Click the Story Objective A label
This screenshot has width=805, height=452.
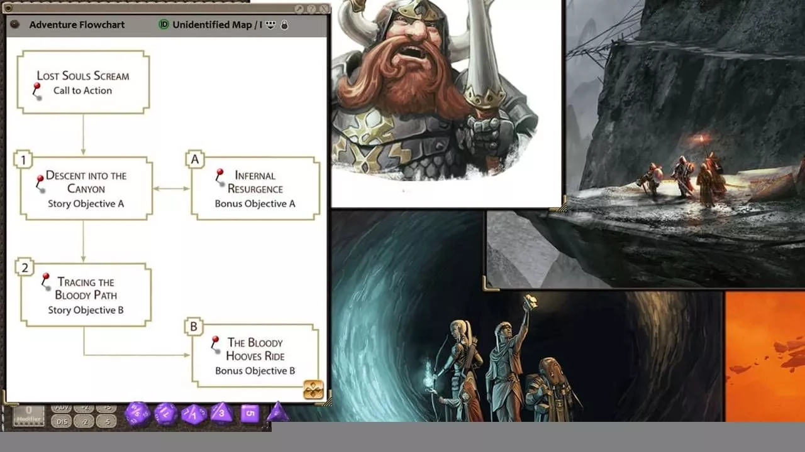[86, 203]
